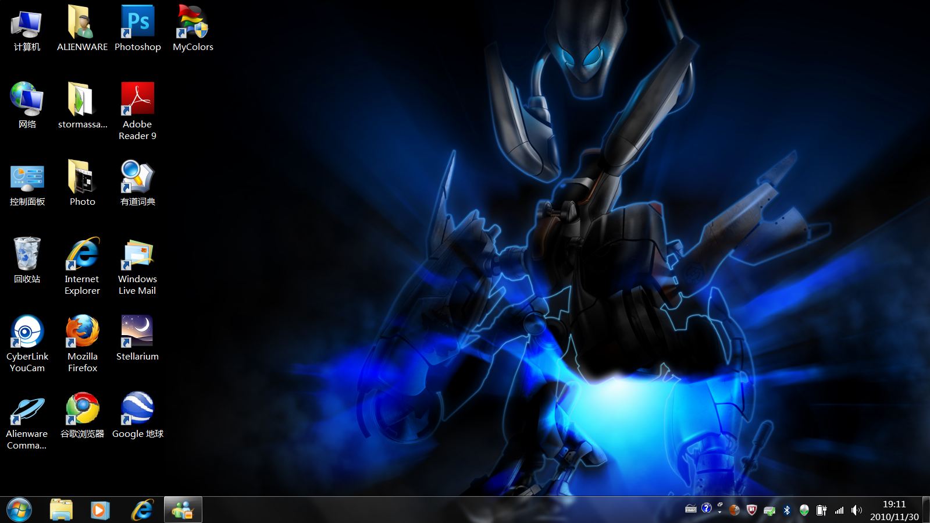Open the volume speaker control

[856, 510]
